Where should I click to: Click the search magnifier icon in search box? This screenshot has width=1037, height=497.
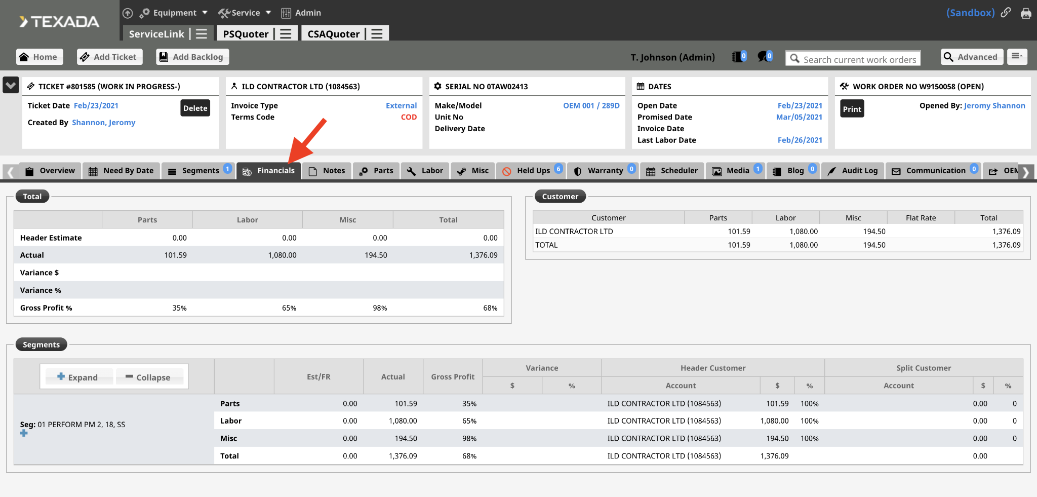[x=795, y=59]
